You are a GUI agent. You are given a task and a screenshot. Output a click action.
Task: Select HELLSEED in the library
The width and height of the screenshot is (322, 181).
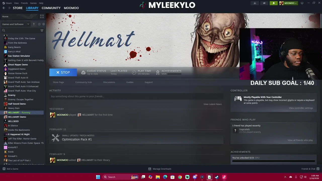[13, 121]
